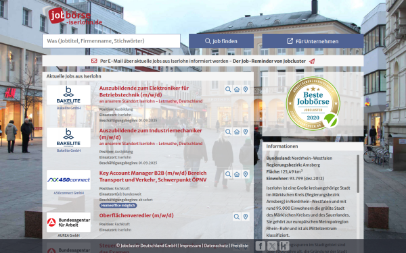Screen dimensions: 406x253
Task: Open the Key Account Manager B2B job title
Action: [x=153, y=176]
